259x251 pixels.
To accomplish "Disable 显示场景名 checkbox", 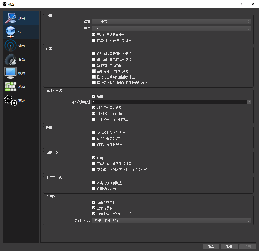I will (94, 208).
